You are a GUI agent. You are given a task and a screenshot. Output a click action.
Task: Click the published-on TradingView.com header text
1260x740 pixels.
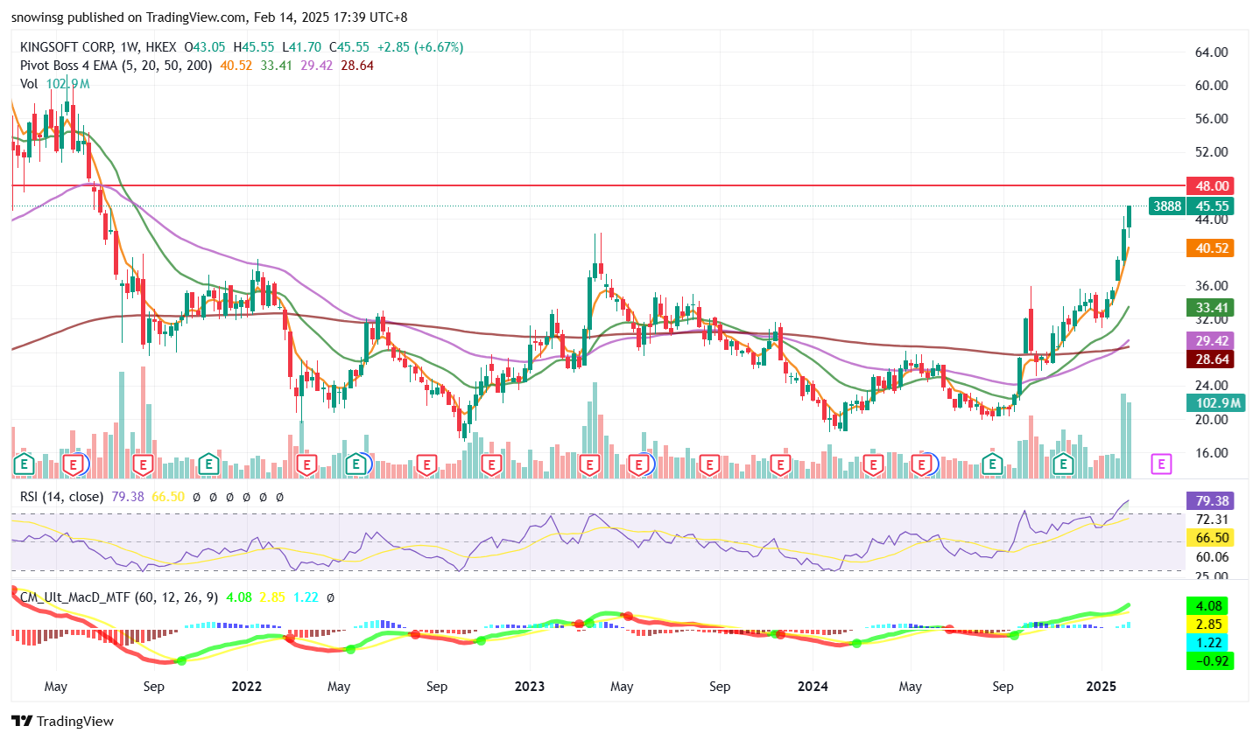pos(209,17)
